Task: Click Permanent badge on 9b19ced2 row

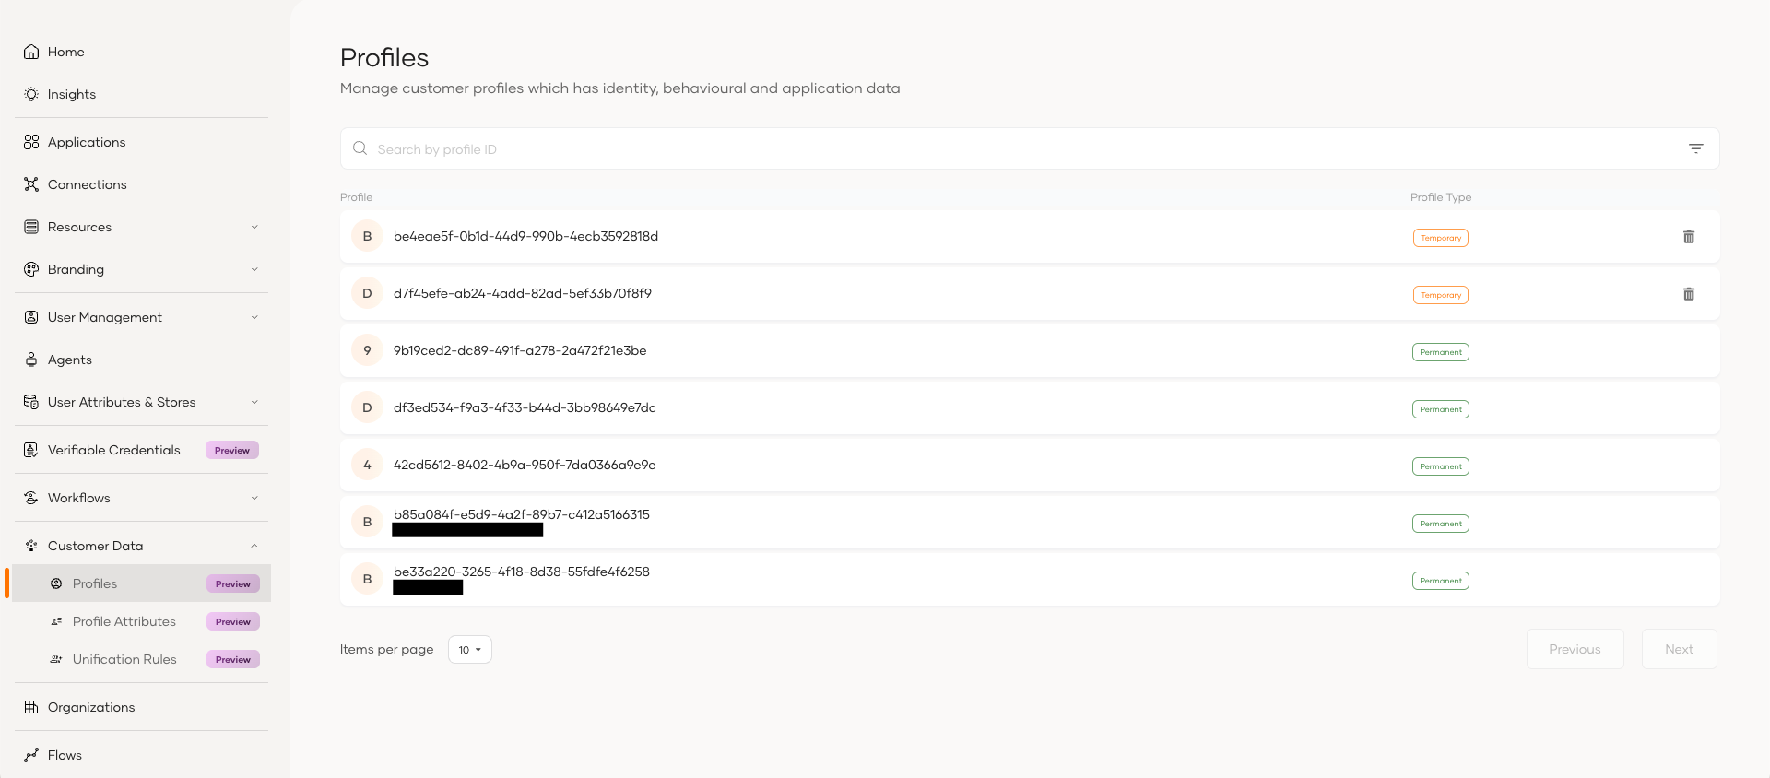Action: click(x=1441, y=352)
